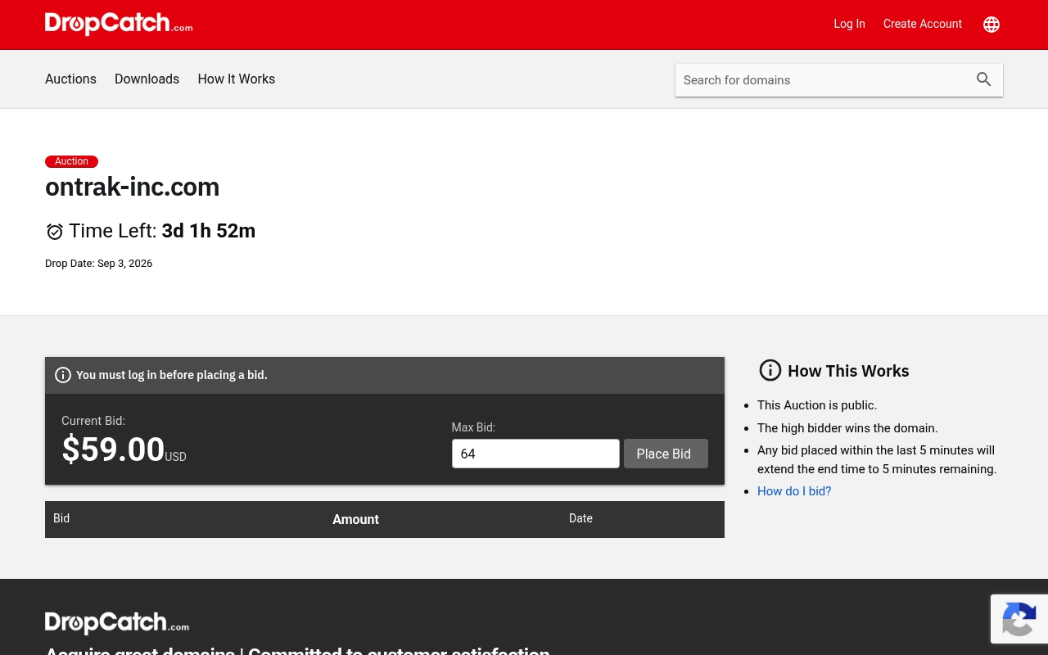Click the footer DropCatch.com logo
Viewport: 1048px width, 655px height.
click(x=117, y=622)
